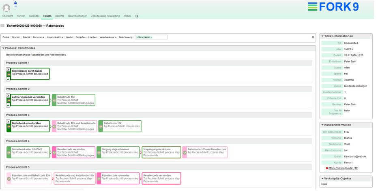This screenshot has width=378, height=194.
Task: Open the Verschieben queue dropdown
Action: point(151,37)
